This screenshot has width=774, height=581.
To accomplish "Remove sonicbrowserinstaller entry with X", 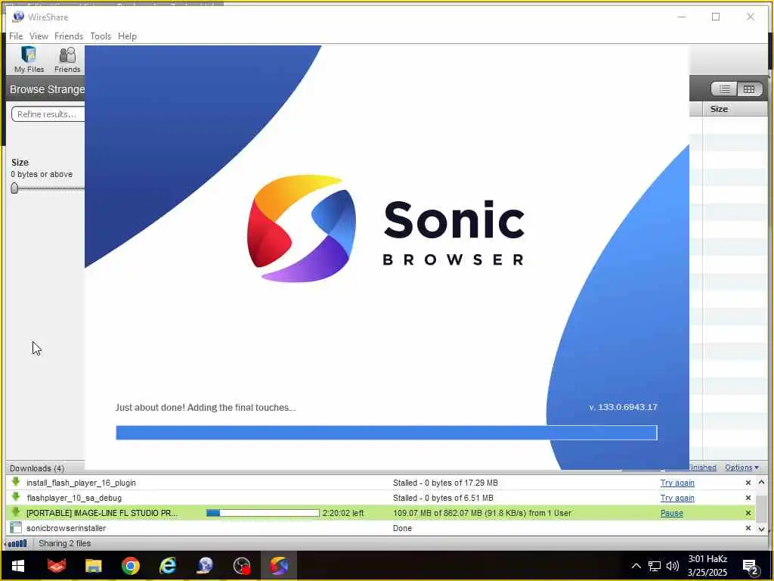I will (x=748, y=528).
